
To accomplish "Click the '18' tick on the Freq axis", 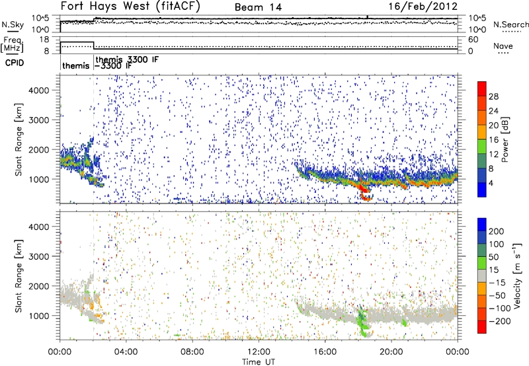I will tap(44, 40).
